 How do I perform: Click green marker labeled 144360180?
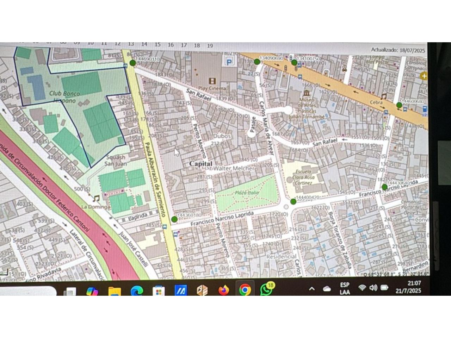[174, 219]
